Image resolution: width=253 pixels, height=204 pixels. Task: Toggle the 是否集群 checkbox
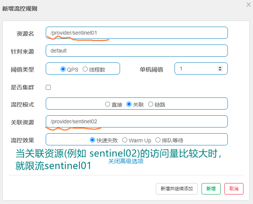(x=48, y=87)
